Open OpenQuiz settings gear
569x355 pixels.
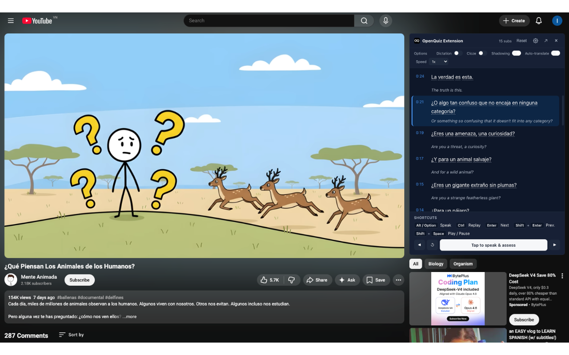tap(535, 41)
